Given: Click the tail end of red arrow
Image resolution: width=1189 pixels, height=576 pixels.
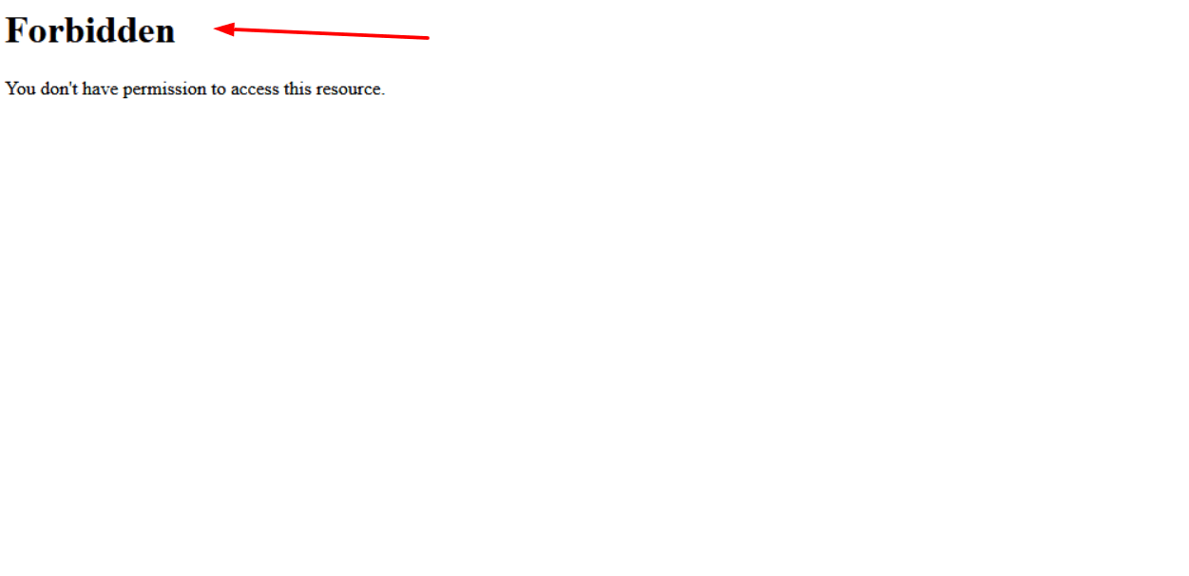Looking at the screenshot, I should (427, 38).
